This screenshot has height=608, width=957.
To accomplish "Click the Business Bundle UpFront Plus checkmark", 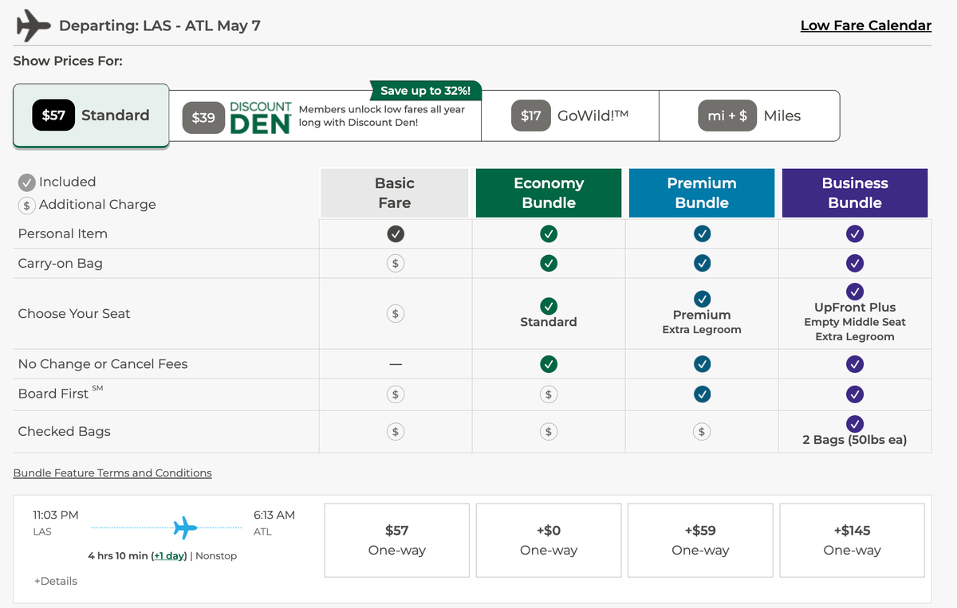I will click(x=855, y=291).
